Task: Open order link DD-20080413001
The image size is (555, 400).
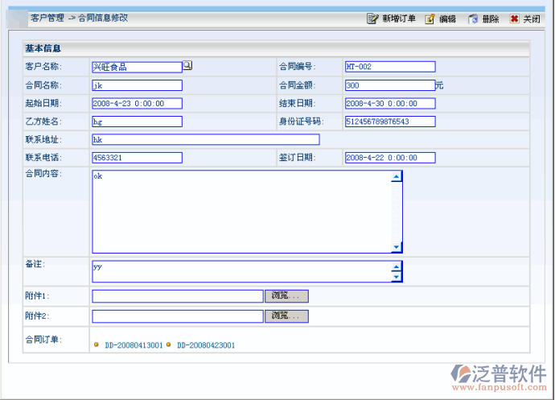Action: [x=133, y=345]
